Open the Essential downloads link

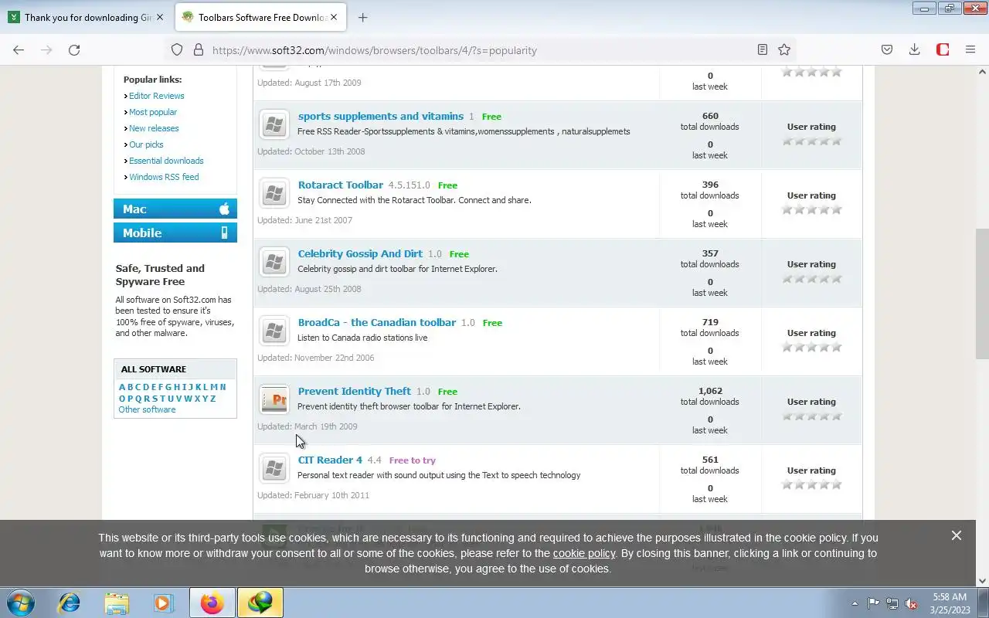pyautogui.click(x=166, y=161)
